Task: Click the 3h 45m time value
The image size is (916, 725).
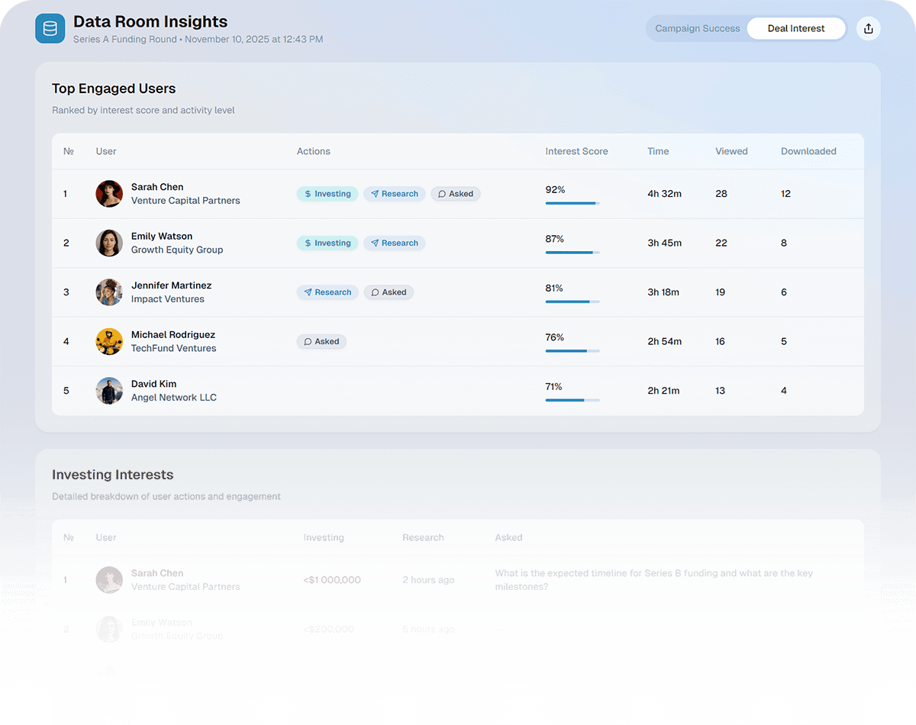Action: click(665, 243)
